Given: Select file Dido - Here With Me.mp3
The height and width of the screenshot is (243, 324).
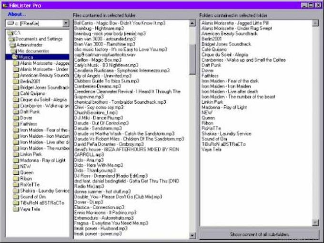Looking at the screenshot, I should 99,165.
